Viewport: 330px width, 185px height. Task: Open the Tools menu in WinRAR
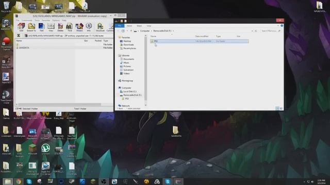click(x=37, y=21)
